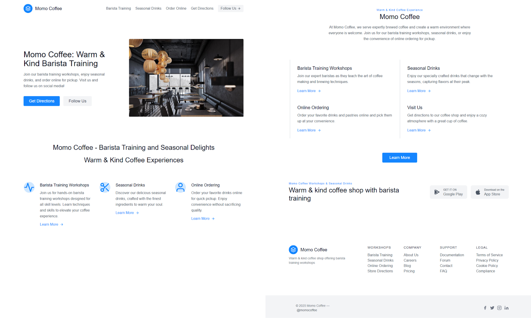The height and width of the screenshot is (318, 531).
Task: Open Documentation footer link
Action: (452, 255)
